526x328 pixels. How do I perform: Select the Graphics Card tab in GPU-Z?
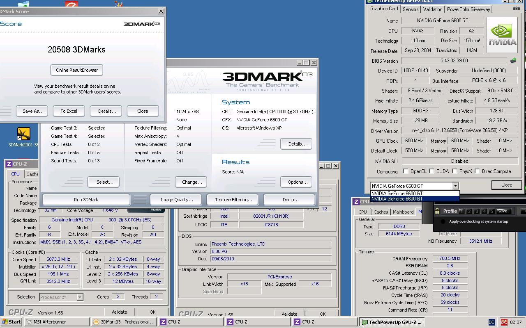[x=384, y=9]
